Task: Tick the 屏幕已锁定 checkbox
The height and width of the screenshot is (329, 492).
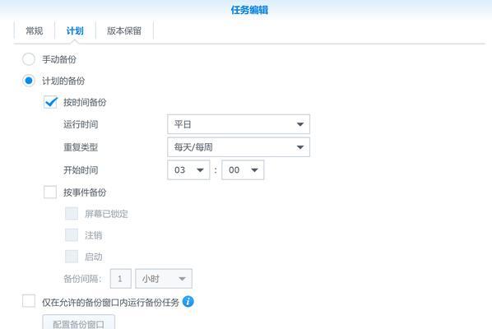Action: 72,214
